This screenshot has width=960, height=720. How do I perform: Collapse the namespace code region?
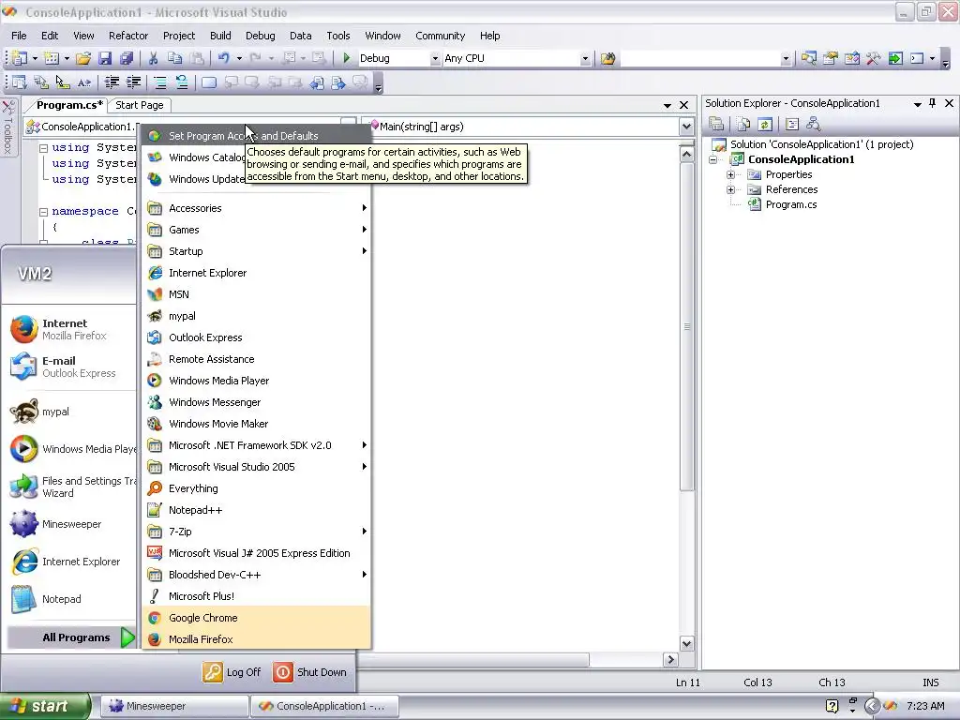43,212
